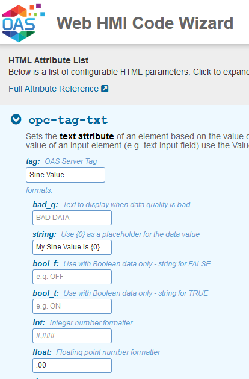
Task: Click the bad_q: label
Action: click(45, 205)
